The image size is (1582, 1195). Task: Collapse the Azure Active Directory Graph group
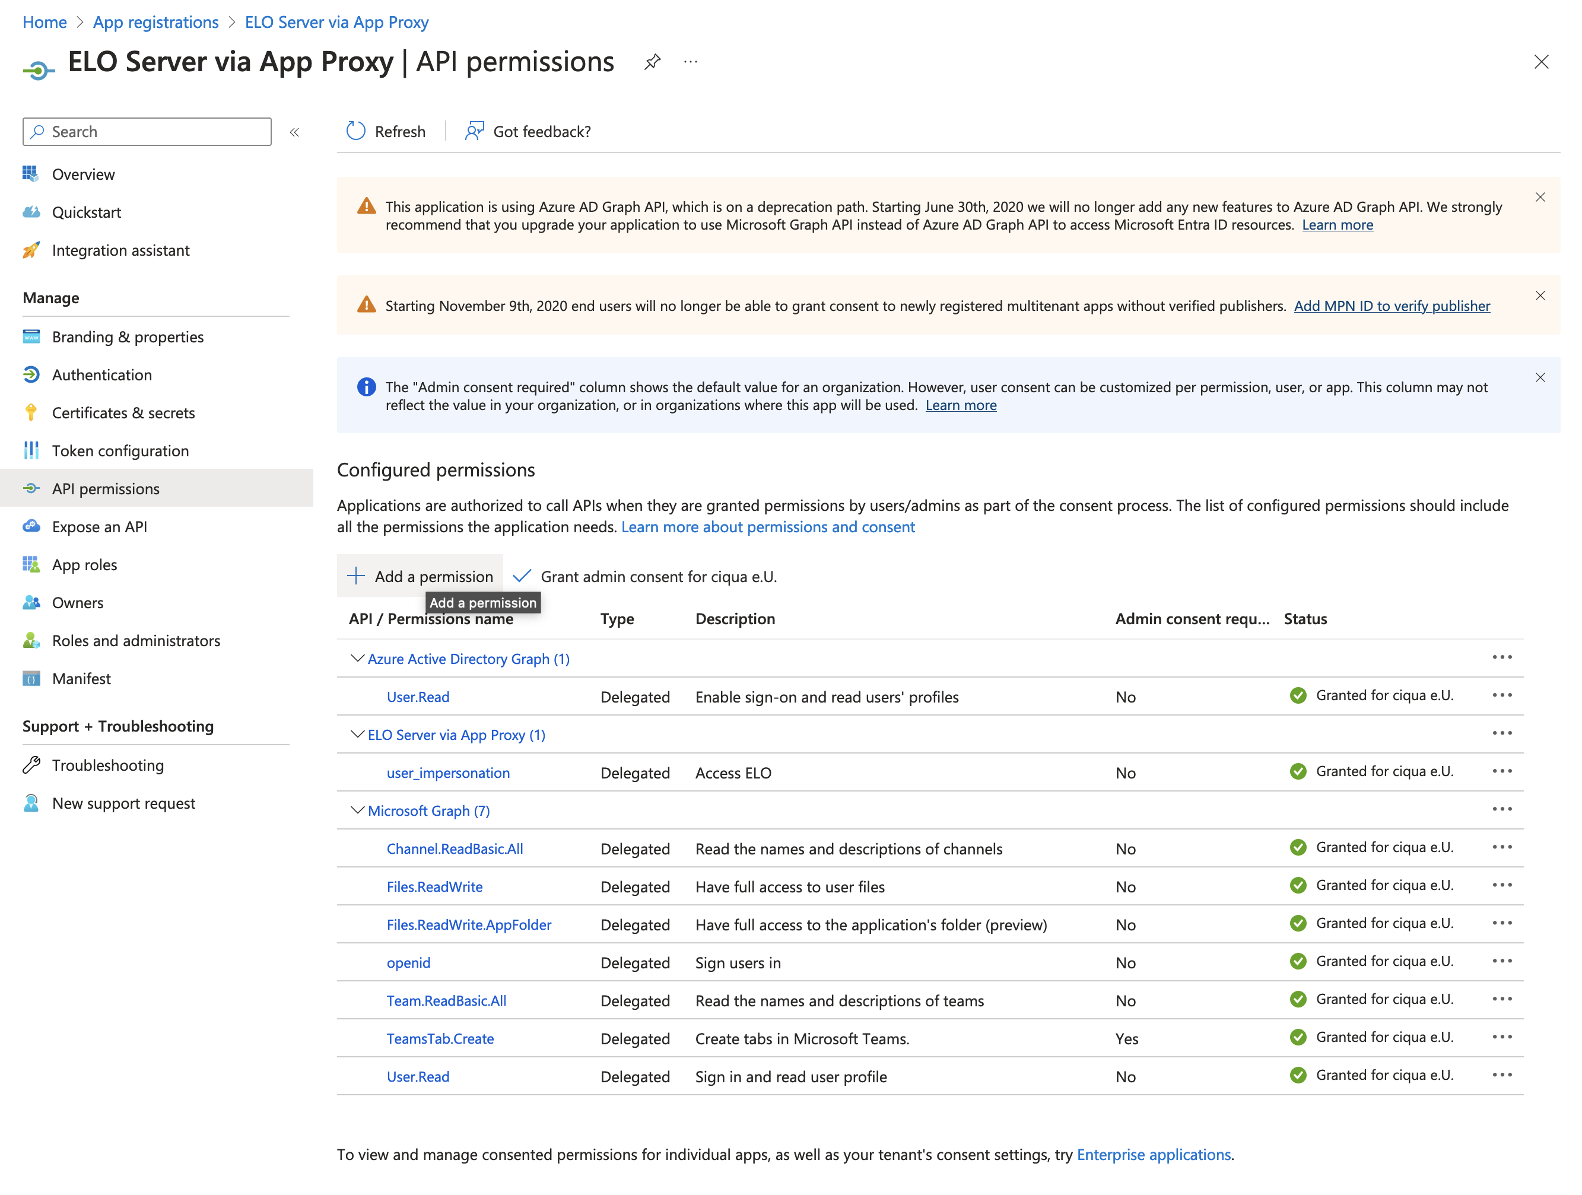[x=357, y=658]
